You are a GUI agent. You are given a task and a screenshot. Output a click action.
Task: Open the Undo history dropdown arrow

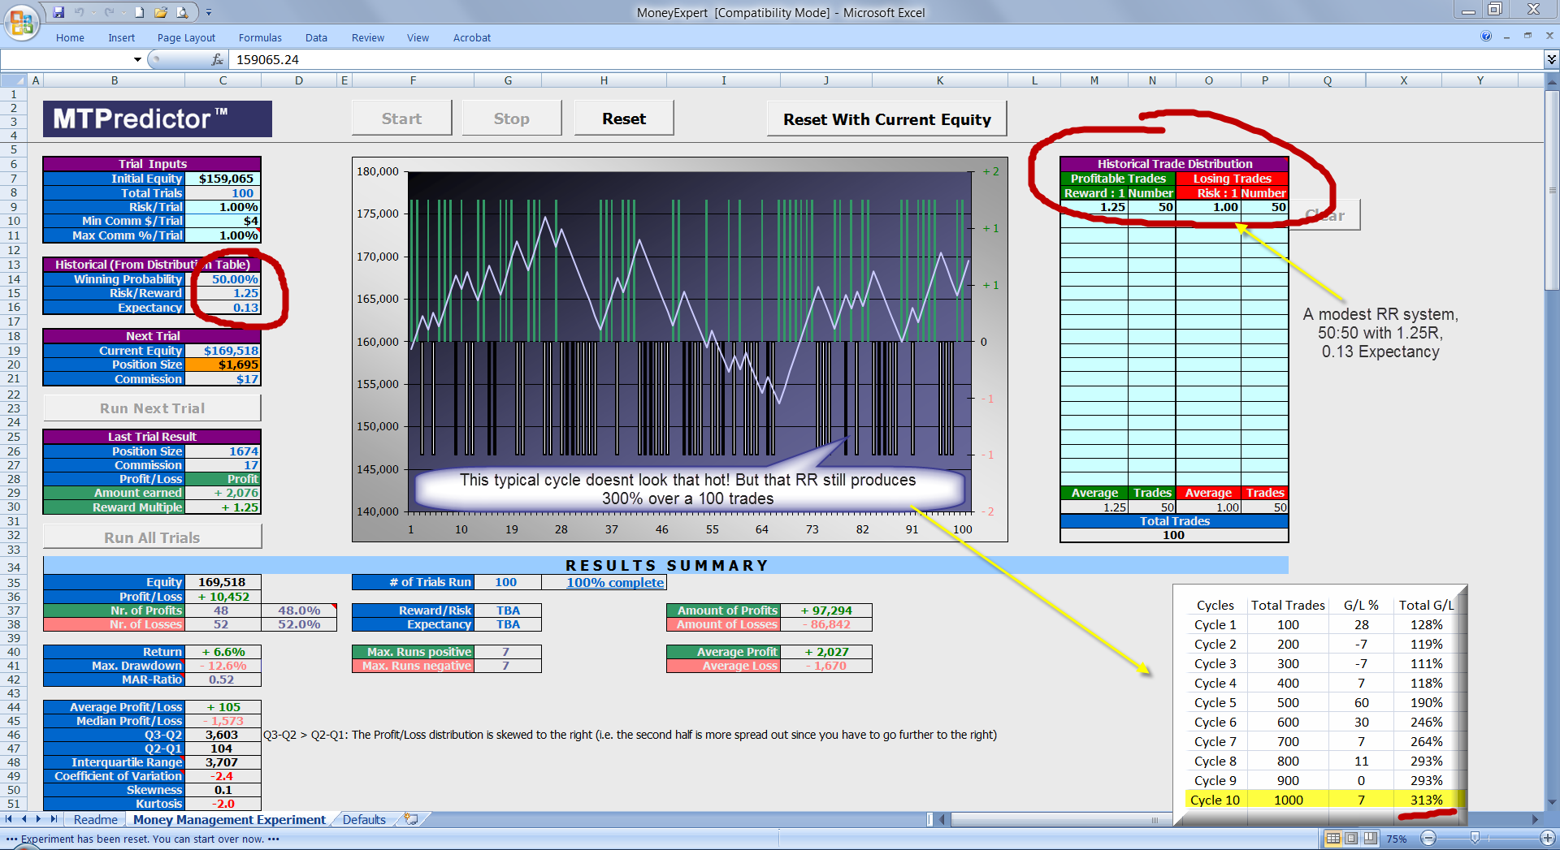pos(92,12)
